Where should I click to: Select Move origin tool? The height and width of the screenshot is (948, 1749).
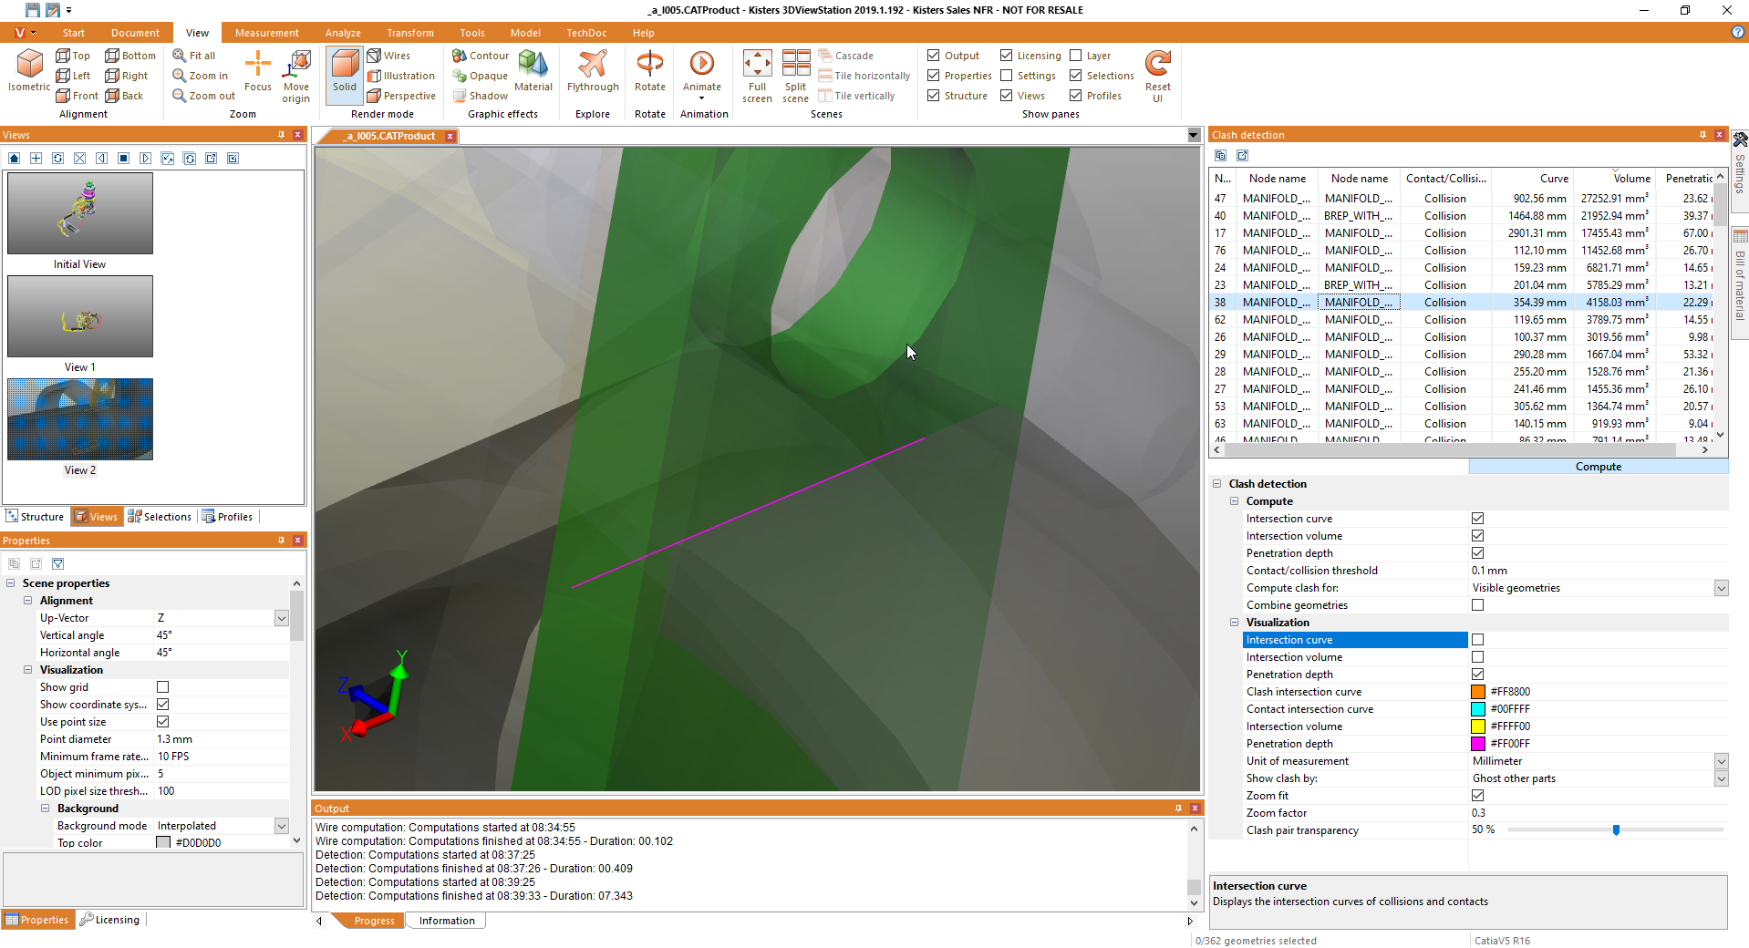click(x=296, y=77)
